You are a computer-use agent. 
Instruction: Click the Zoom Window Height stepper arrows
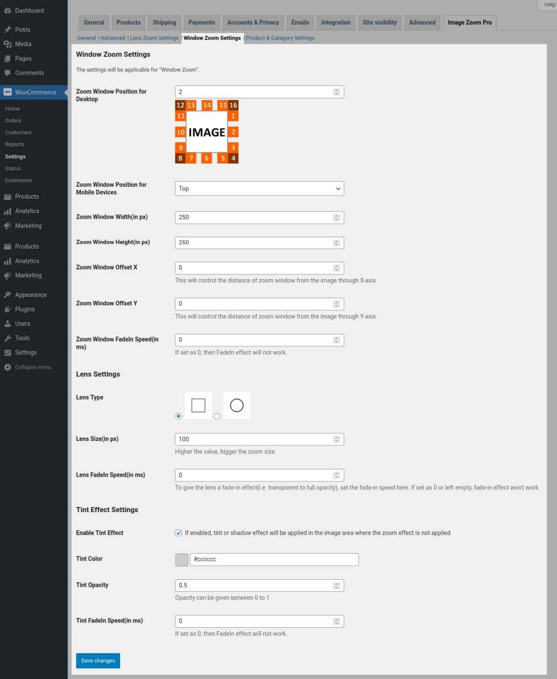336,243
